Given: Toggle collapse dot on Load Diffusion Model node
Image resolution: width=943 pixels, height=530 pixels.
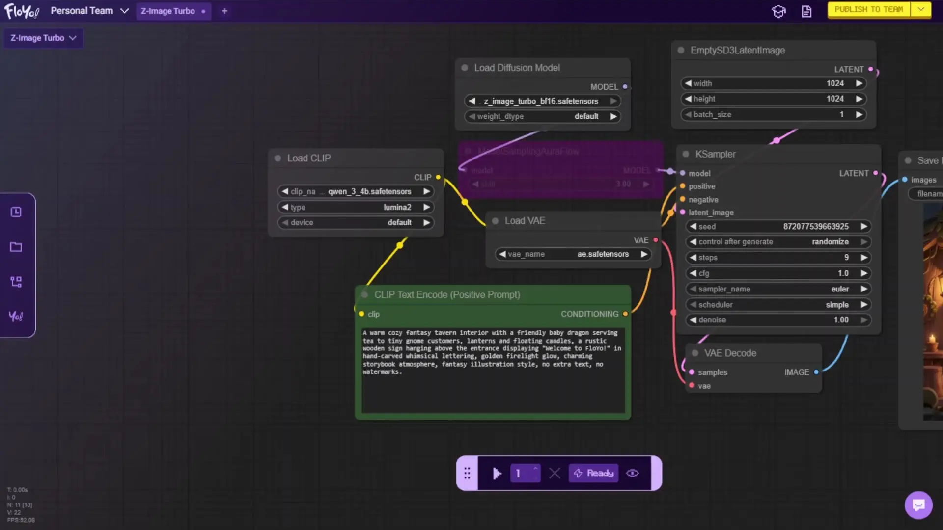Looking at the screenshot, I should (x=465, y=68).
